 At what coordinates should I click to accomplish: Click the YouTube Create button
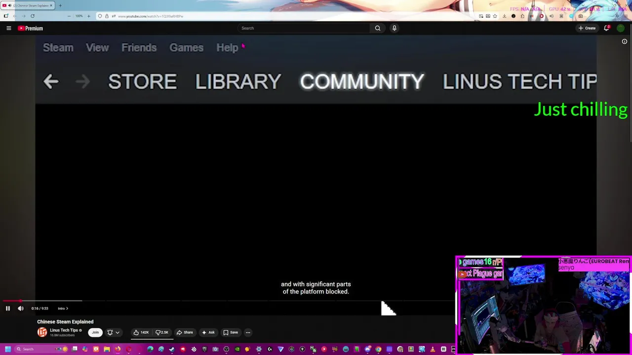tap(587, 28)
